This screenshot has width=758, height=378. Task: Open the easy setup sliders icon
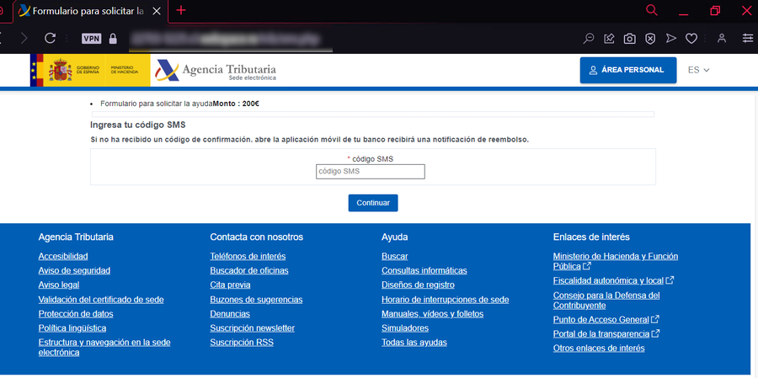[748, 38]
